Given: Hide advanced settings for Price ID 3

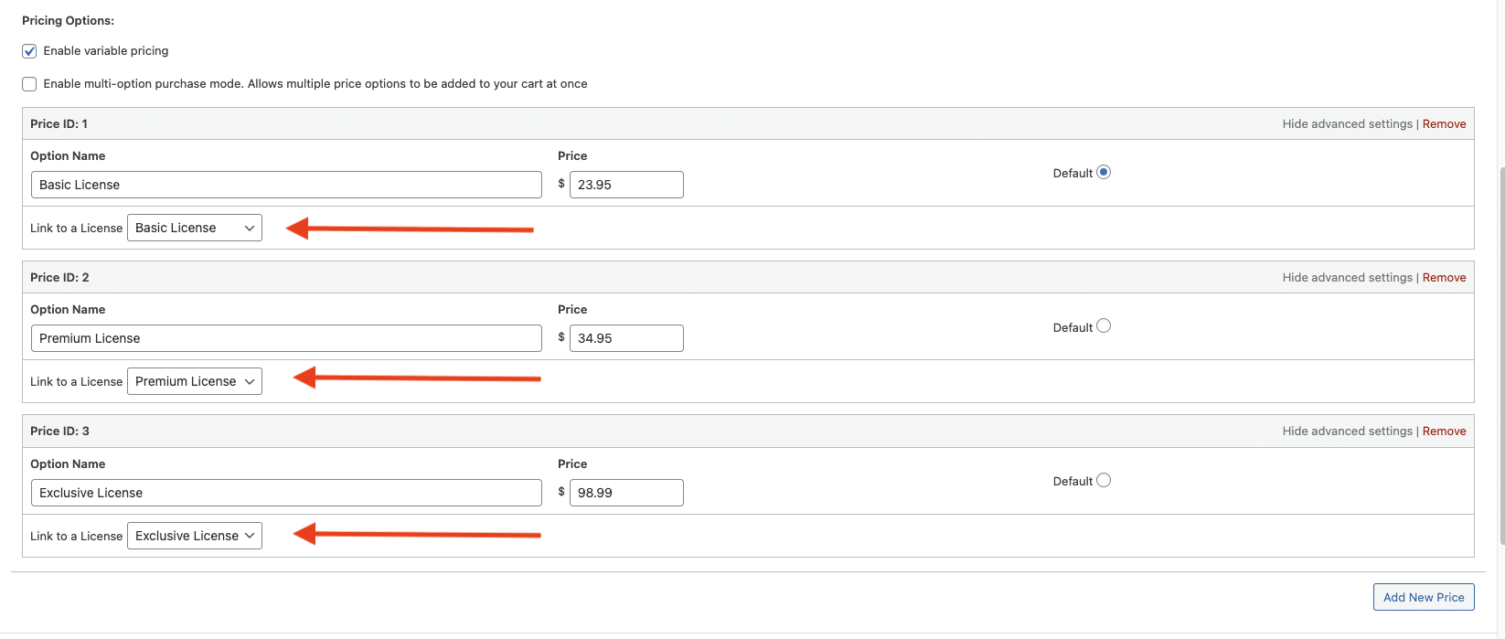Looking at the screenshot, I should (1347, 431).
